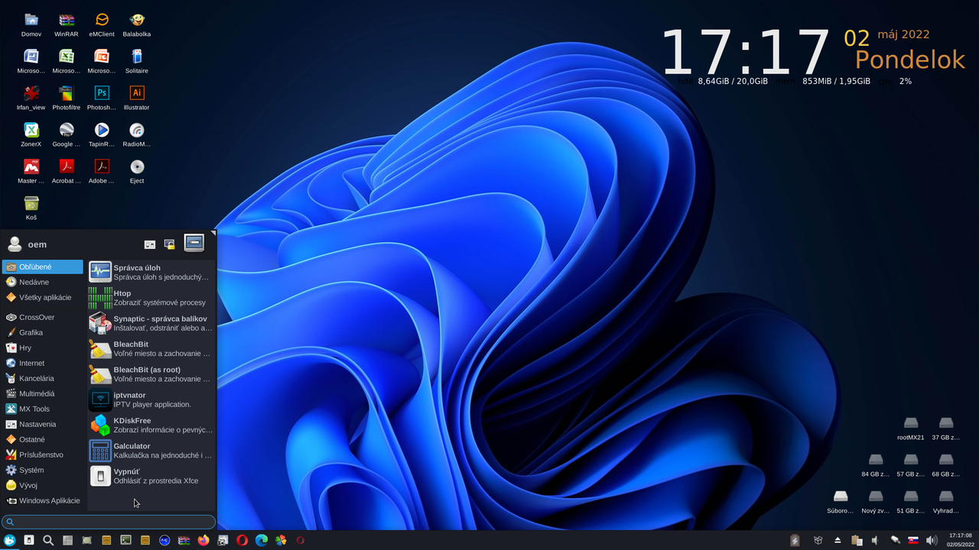Launch iptvnator IPTV player
The width and height of the screenshot is (979, 550).
coord(151,400)
